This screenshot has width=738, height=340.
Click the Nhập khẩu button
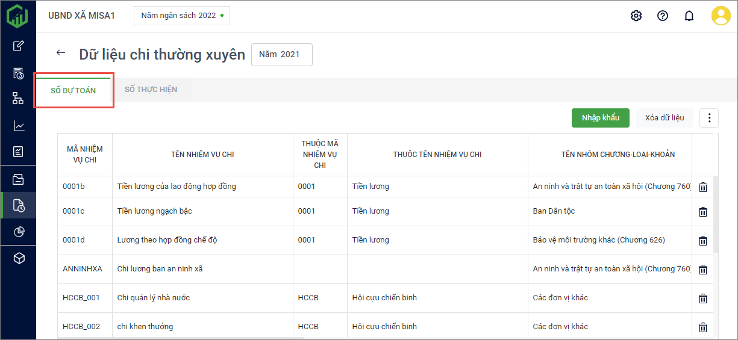click(x=600, y=118)
